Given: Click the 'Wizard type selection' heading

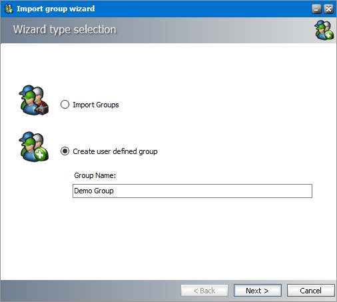Looking at the screenshot, I should point(65,29).
